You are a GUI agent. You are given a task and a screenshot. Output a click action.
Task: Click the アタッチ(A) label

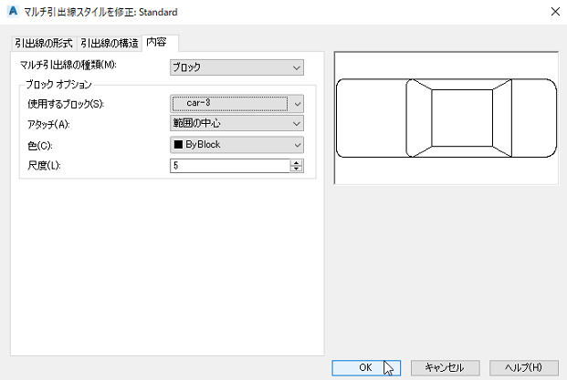[x=48, y=124]
